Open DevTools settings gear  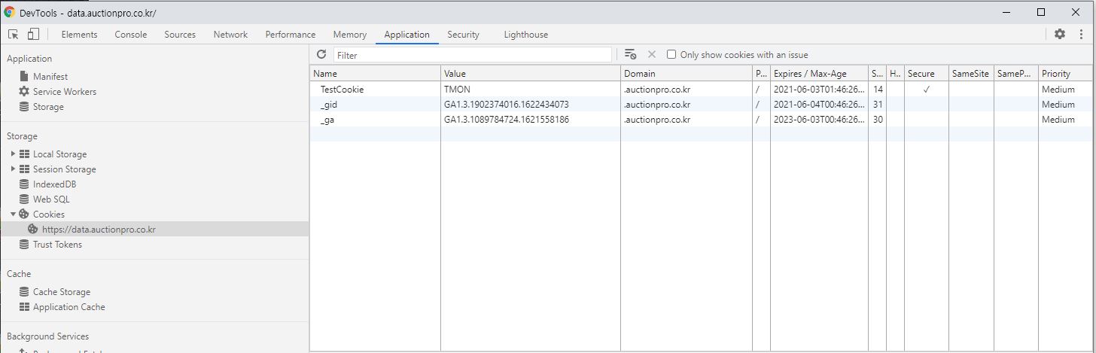point(1059,35)
